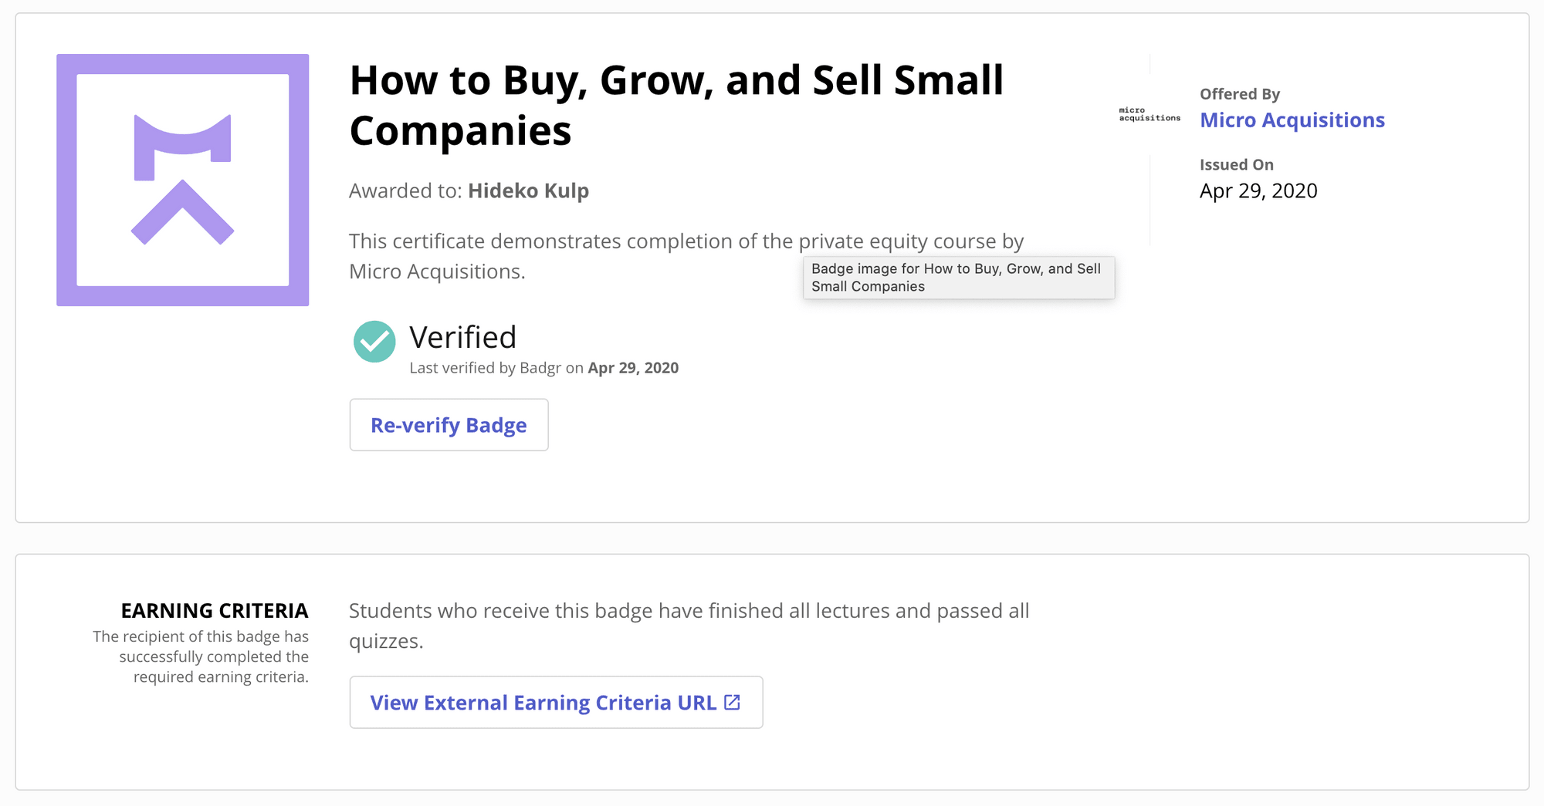Click the earning criteria description text
Image resolution: width=1544 pixels, height=806 pixels.
point(689,626)
